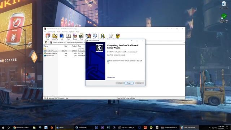Switch to OBS on the taskbar
The image size is (231, 130).
[127, 127]
